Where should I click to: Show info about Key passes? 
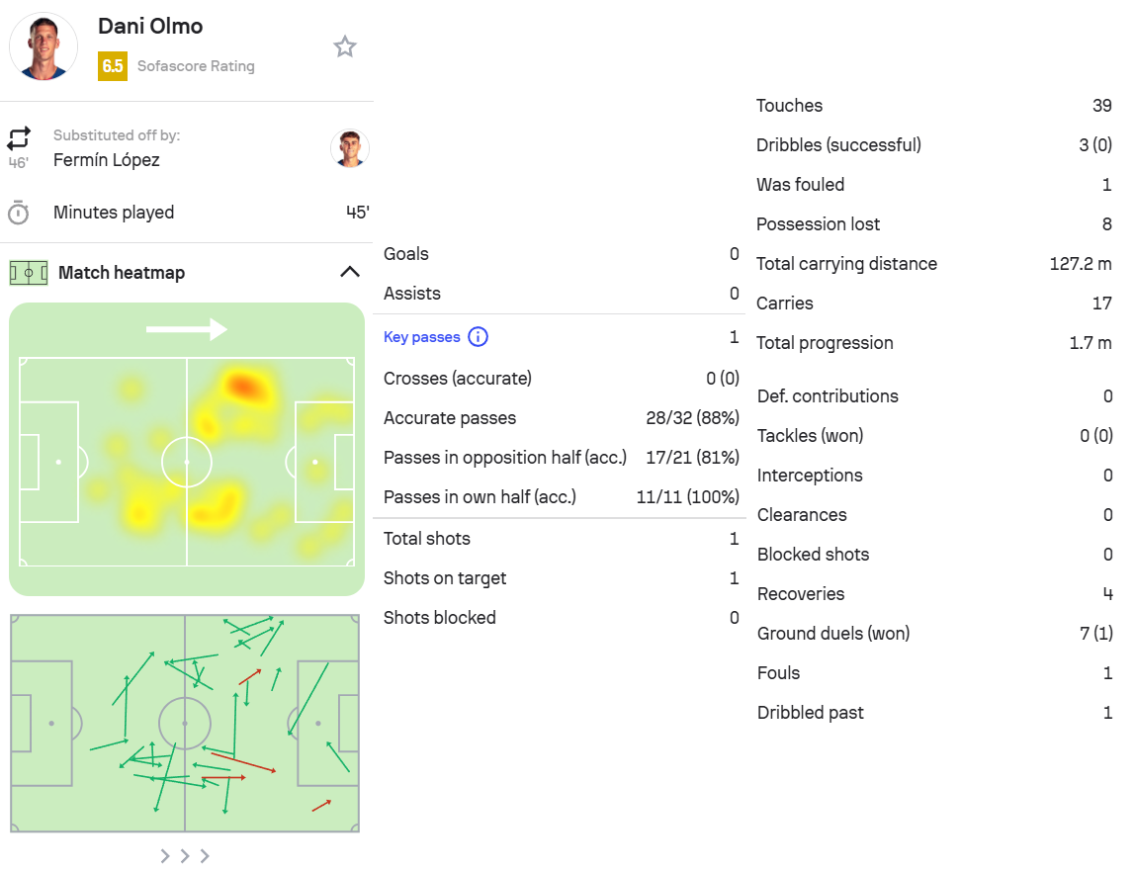pos(478,337)
